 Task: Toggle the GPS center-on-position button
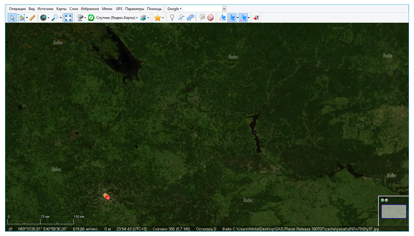point(243,18)
